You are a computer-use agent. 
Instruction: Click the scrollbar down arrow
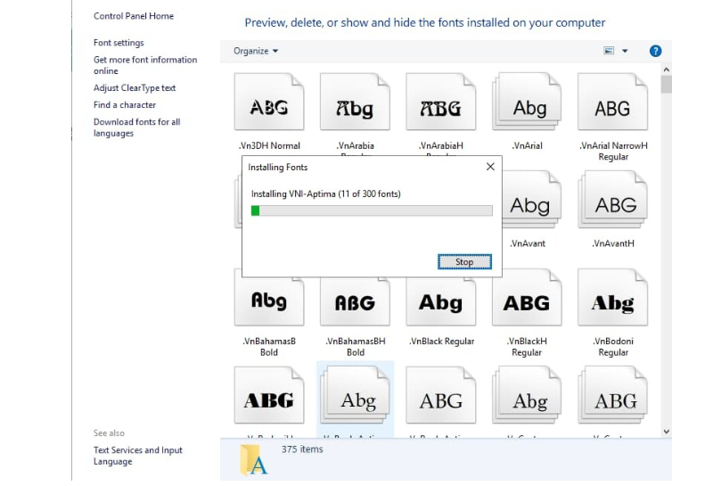(x=666, y=432)
